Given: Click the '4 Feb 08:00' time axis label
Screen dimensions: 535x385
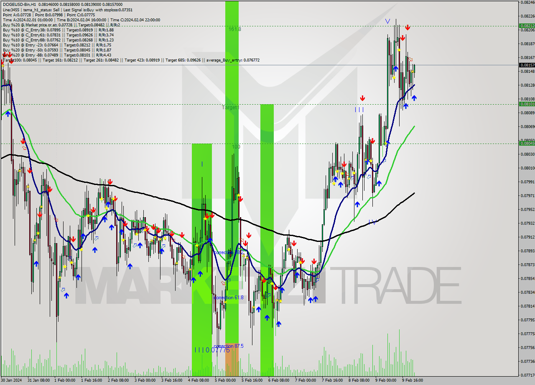Looking at the screenshot, I should [199, 380].
